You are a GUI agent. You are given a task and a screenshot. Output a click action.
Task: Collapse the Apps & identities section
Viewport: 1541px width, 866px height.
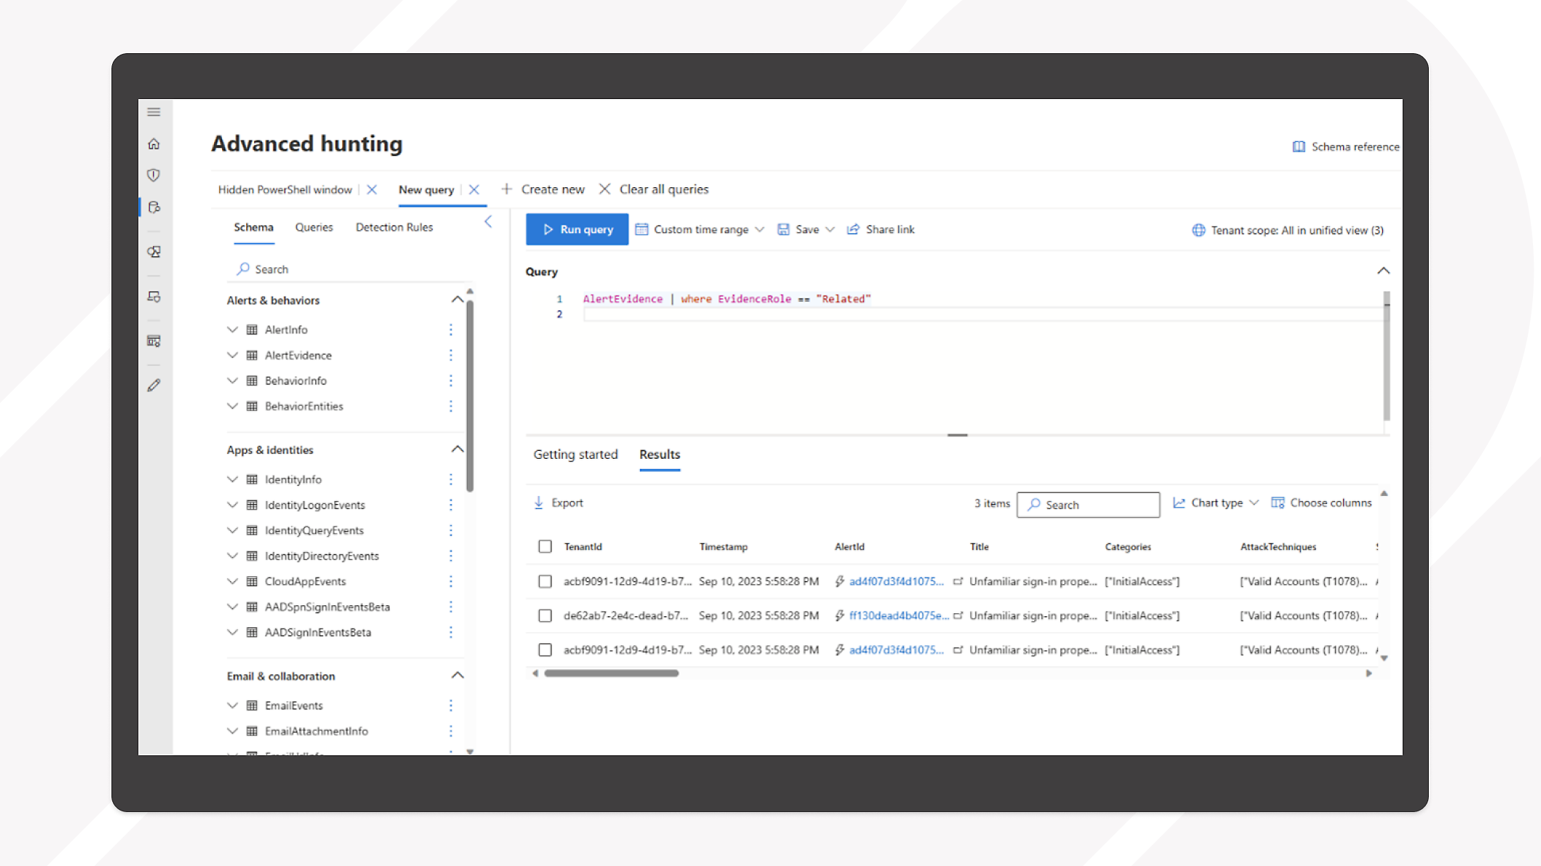pyautogui.click(x=457, y=449)
